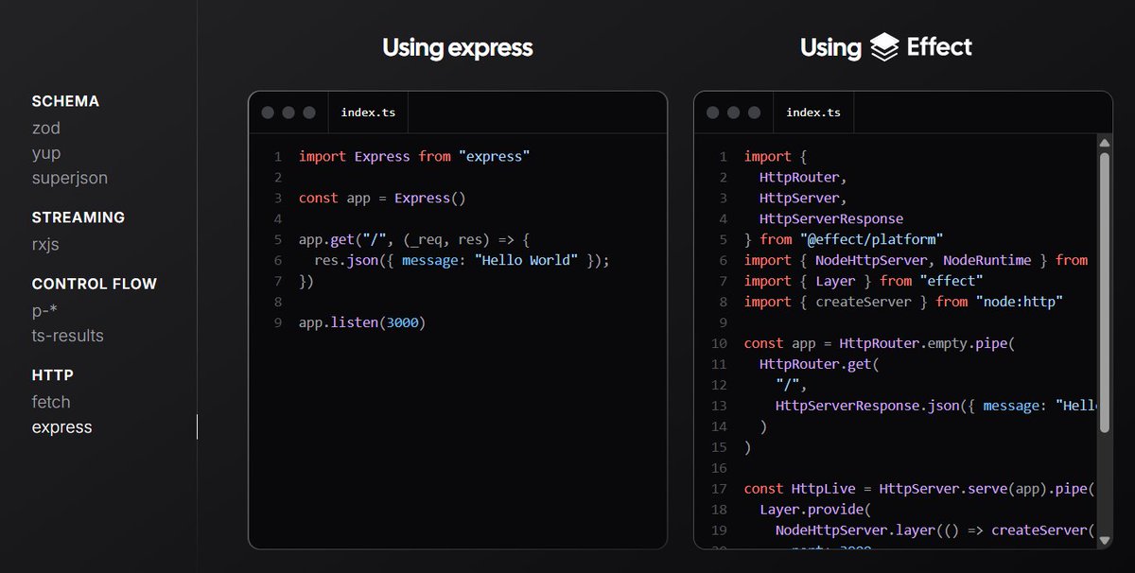Click the "import { NodeHttpServer, NodeRuntime }" line
Viewport: 1135px width, 573px height.
(916, 260)
